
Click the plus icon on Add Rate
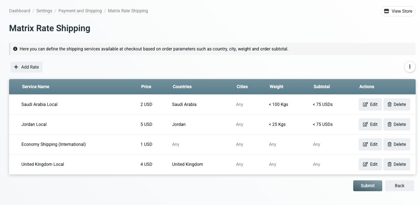point(16,67)
